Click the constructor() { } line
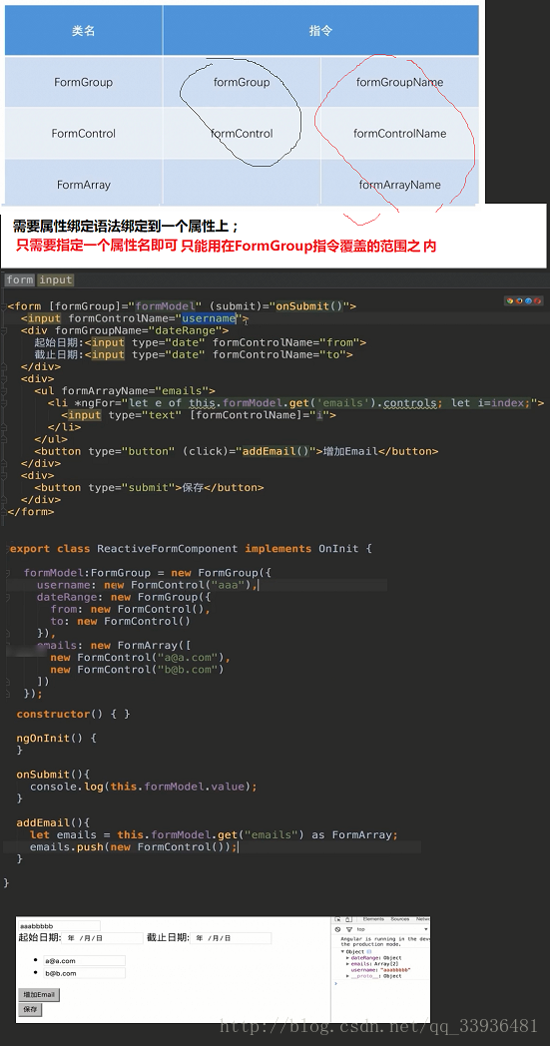Viewport: 550px width, 1046px height. click(x=74, y=714)
